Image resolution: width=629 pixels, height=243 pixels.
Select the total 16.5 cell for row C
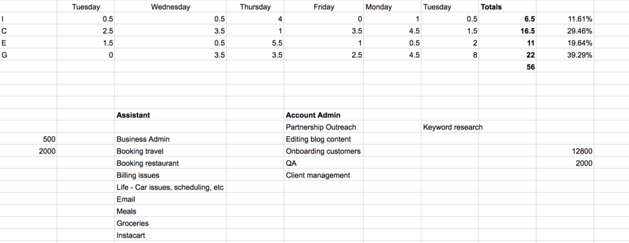click(x=507, y=31)
